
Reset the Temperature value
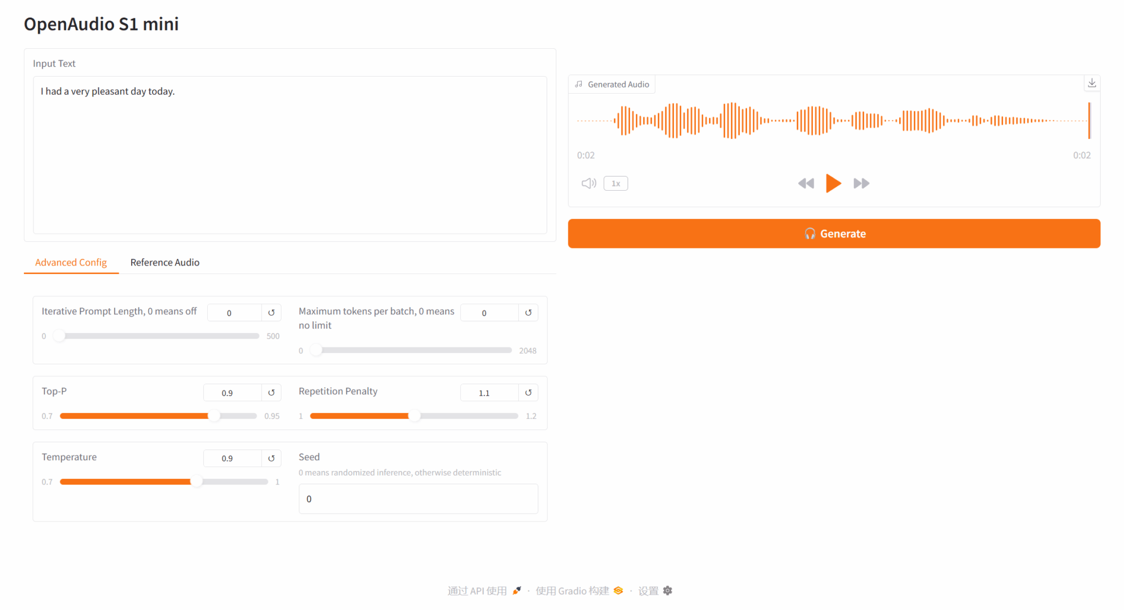pos(271,458)
